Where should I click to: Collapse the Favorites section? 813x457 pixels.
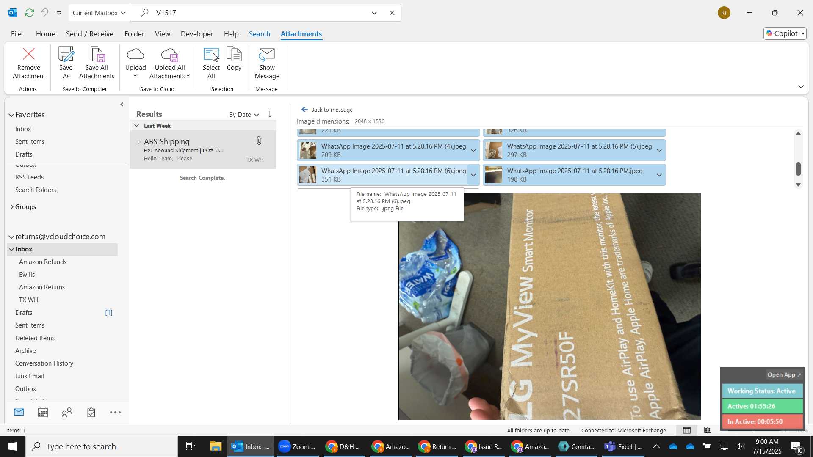coord(11,115)
